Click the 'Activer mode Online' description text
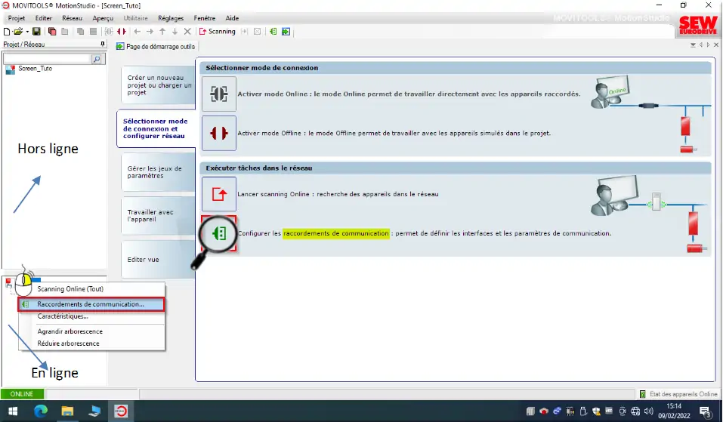The height and width of the screenshot is (422, 723). 409,94
